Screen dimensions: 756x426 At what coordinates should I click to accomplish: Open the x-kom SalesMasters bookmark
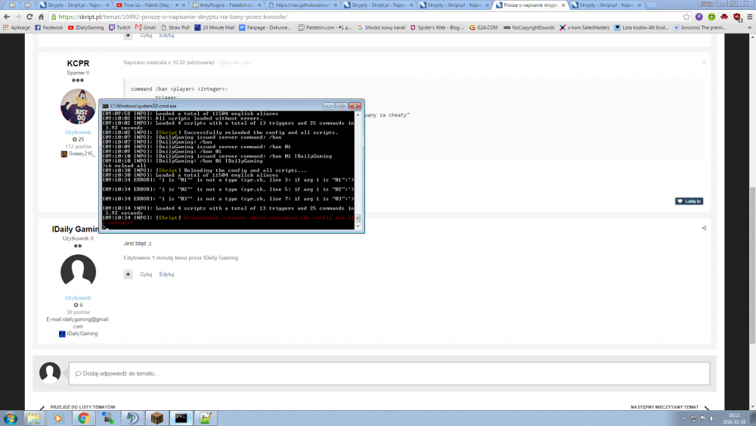(584, 27)
